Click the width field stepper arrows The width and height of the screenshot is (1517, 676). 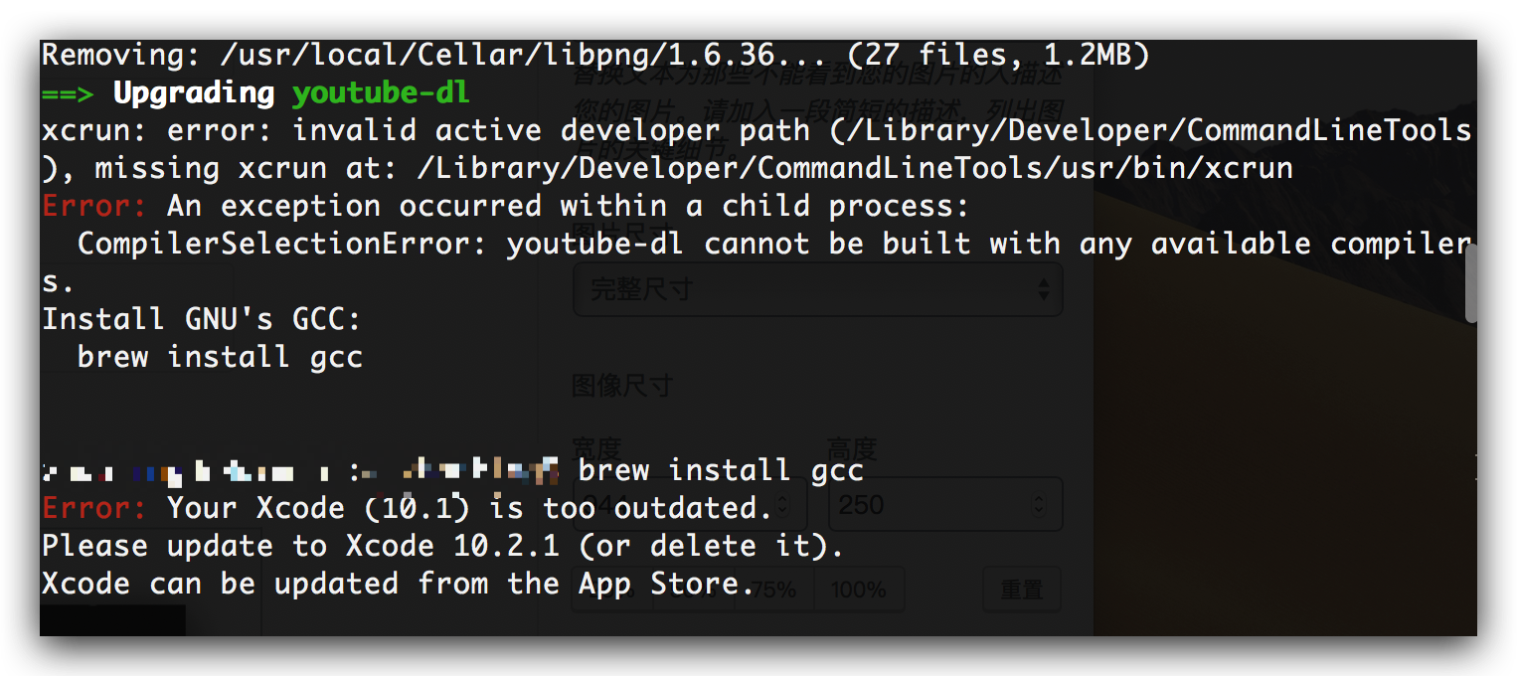781,504
